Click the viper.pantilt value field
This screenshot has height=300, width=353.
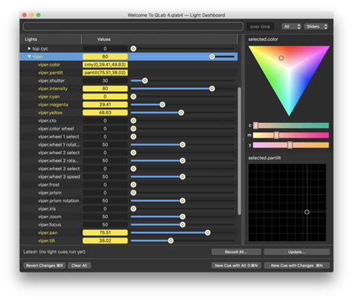(x=105, y=73)
